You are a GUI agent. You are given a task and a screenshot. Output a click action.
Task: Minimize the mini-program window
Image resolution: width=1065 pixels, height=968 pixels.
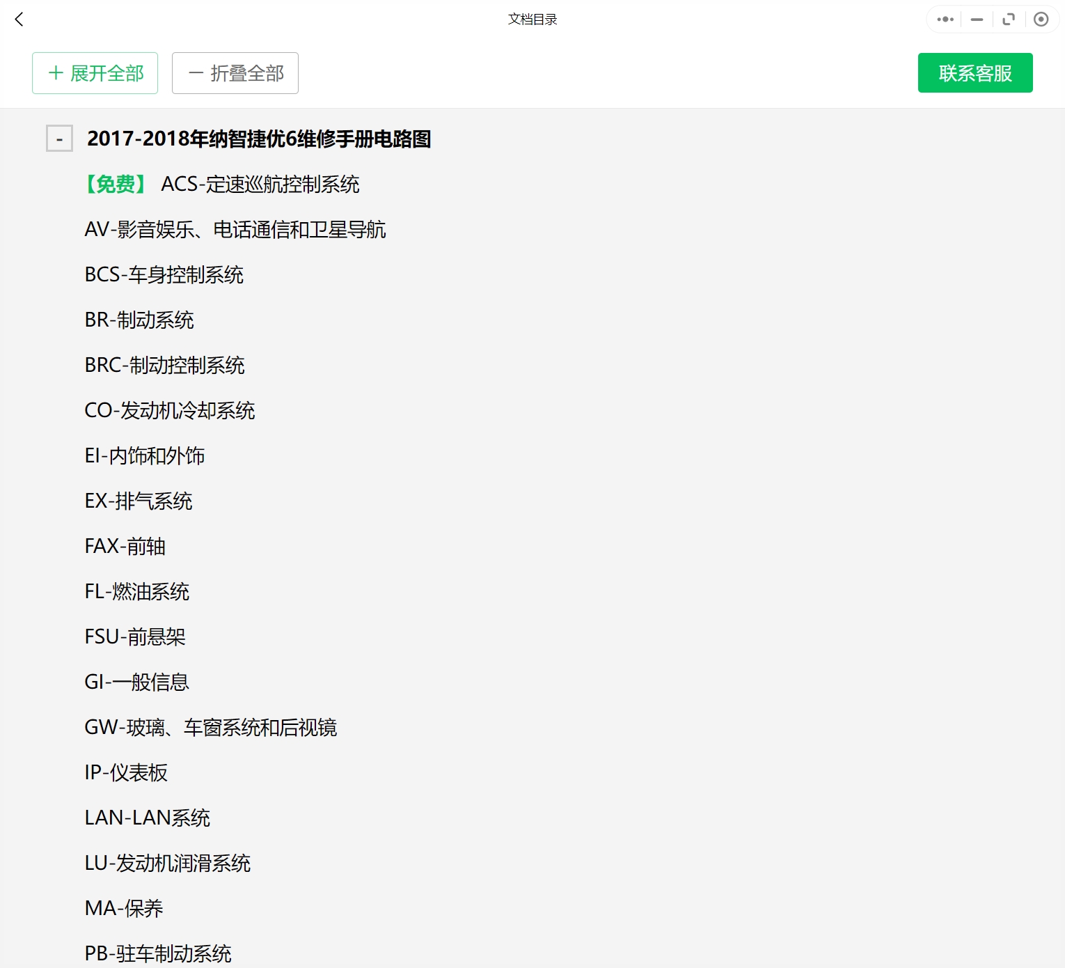[x=976, y=19]
